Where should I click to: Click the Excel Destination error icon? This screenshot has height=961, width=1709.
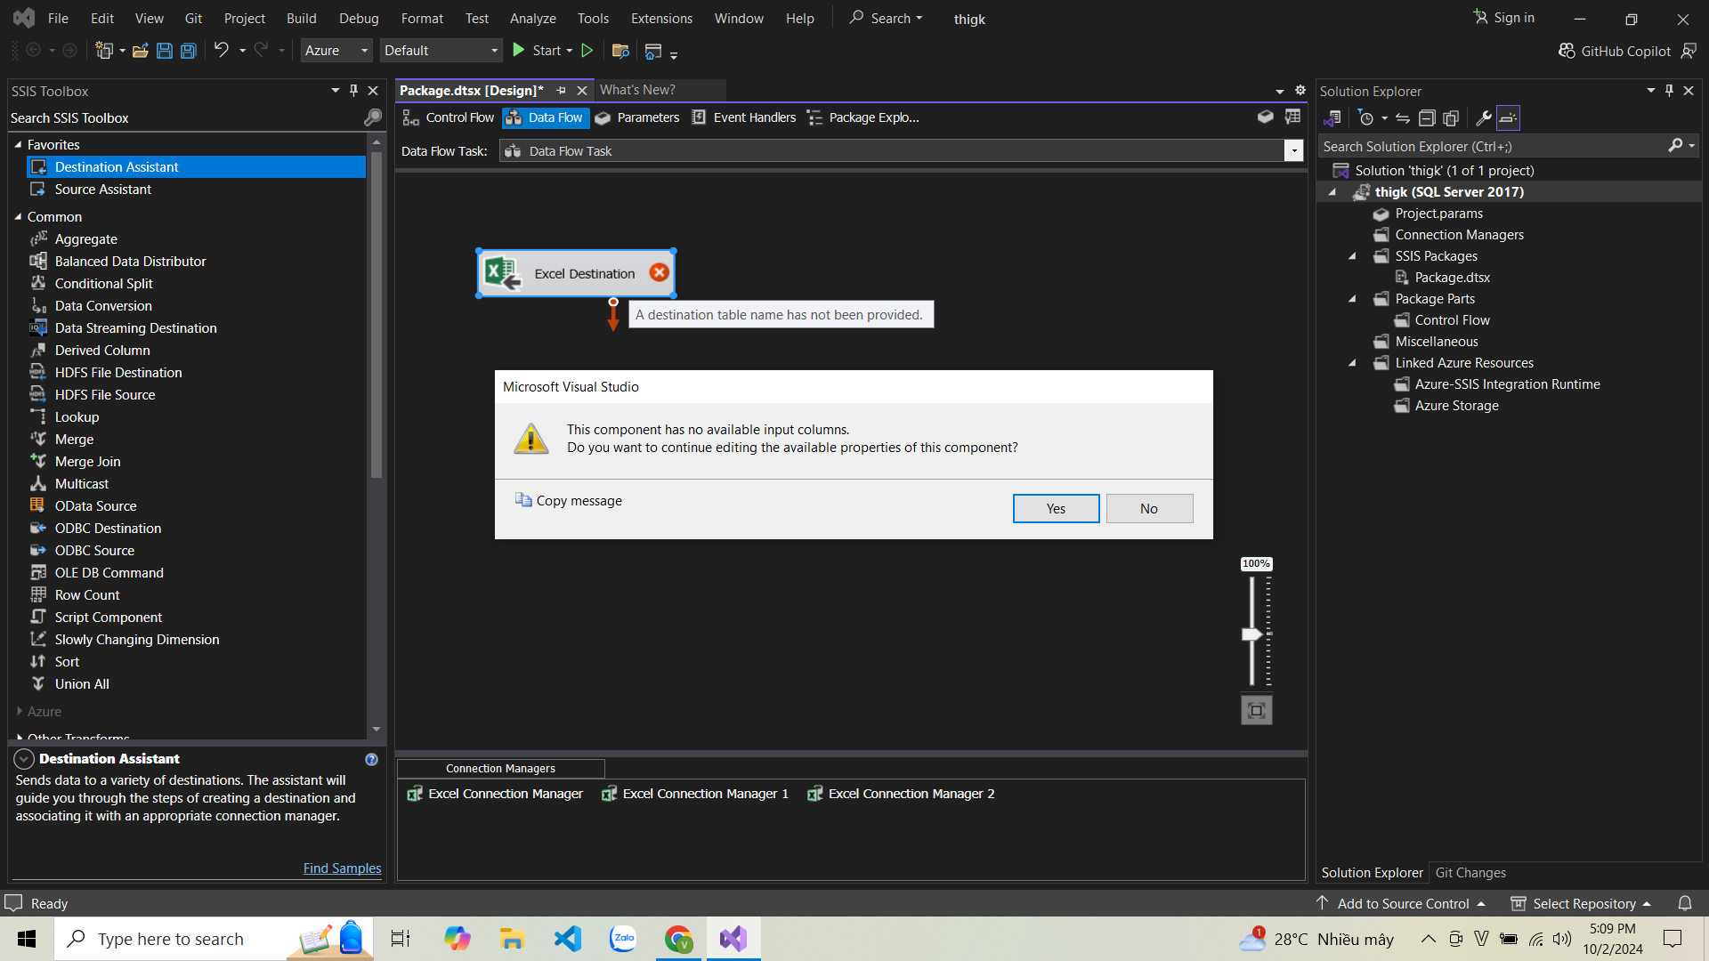659,272
